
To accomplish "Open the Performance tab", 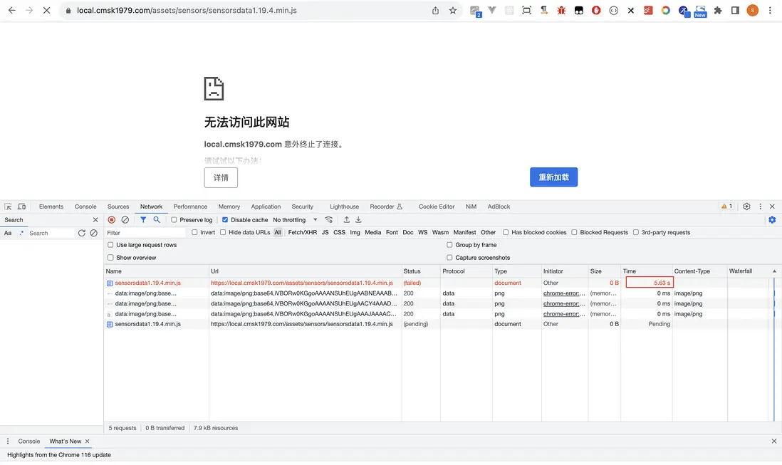I will pyautogui.click(x=190, y=207).
